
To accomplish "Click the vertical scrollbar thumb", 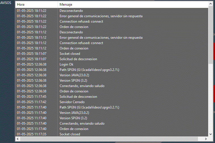I will 210,35.
